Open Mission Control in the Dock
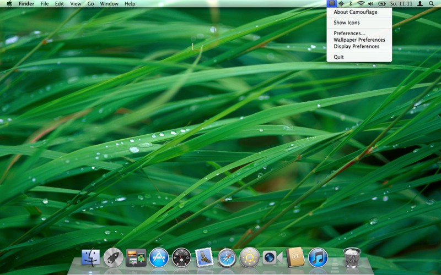441x275 pixels. point(136,257)
